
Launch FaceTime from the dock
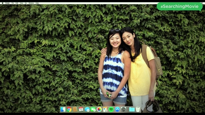pos(93,109)
